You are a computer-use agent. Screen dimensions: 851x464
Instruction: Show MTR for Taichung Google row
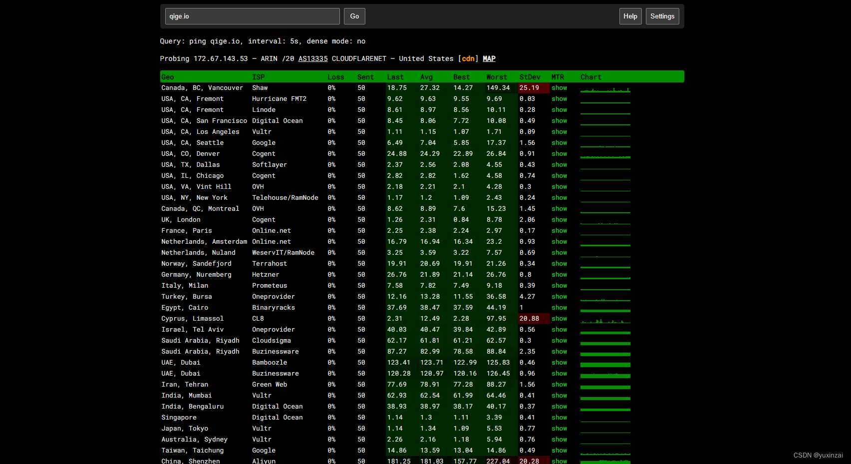pyautogui.click(x=560, y=451)
